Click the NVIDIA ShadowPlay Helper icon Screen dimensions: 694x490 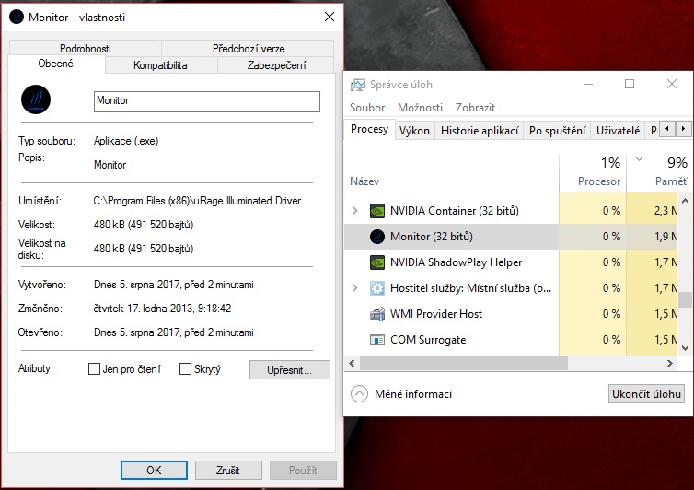(376, 262)
